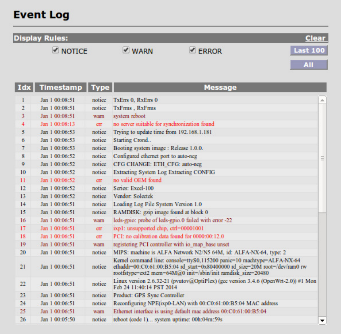341x334 pixels.
Task: Show the Last 100 events
Action: [309, 50]
